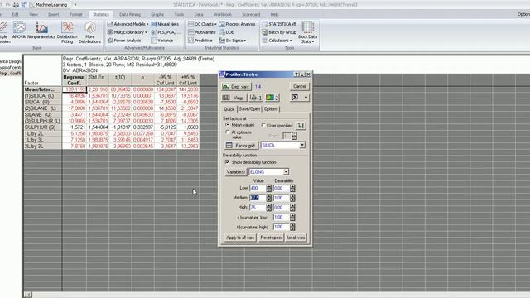
Task: Adjust the s (curvature, low) stepper
Action: point(292,217)
